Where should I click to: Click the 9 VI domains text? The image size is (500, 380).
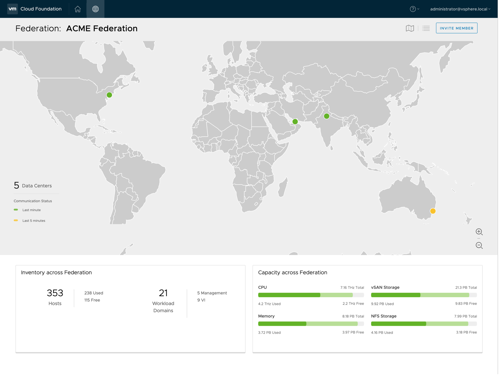[201, 300]
